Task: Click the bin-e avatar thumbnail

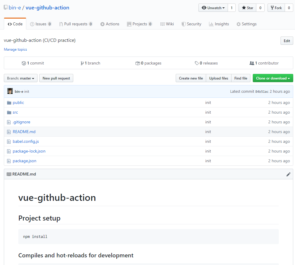Action: [x=10, y=91]
